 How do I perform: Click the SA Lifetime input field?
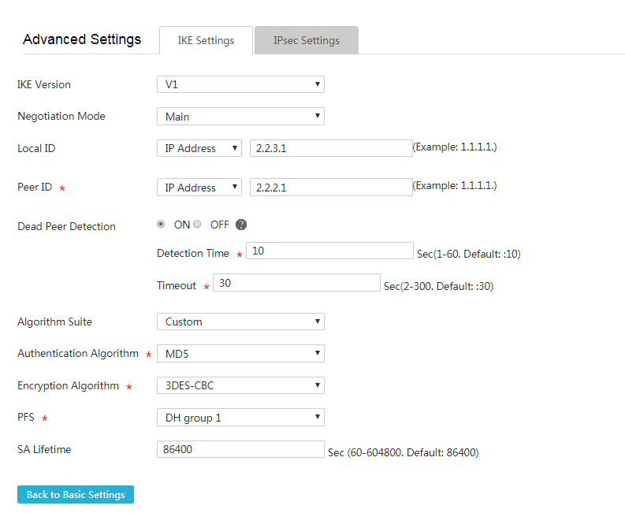coord(240,449)
